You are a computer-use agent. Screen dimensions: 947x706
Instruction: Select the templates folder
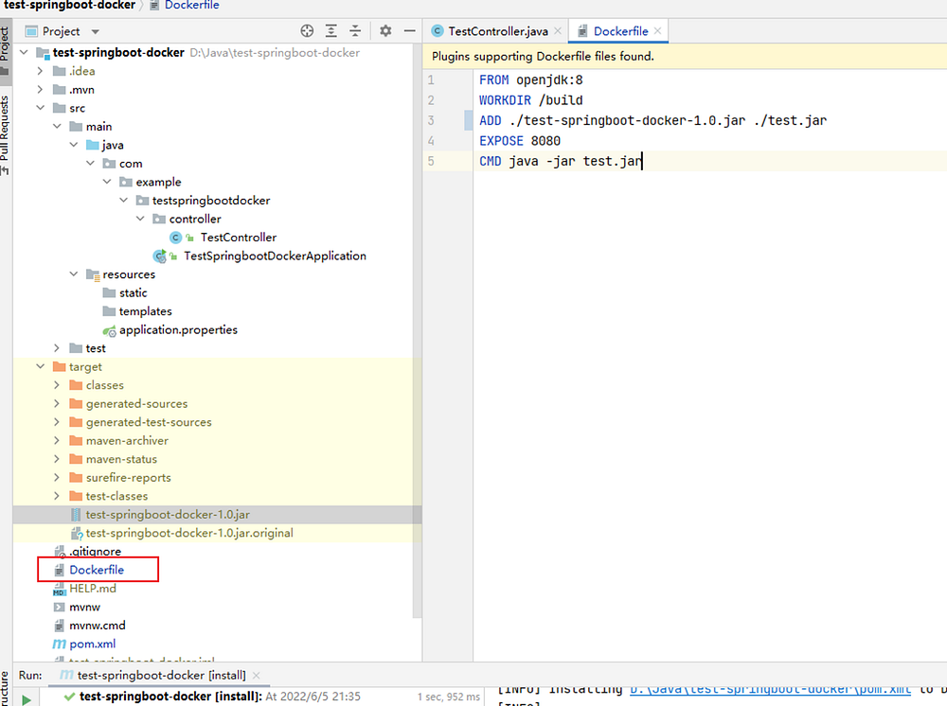[145, 311]
